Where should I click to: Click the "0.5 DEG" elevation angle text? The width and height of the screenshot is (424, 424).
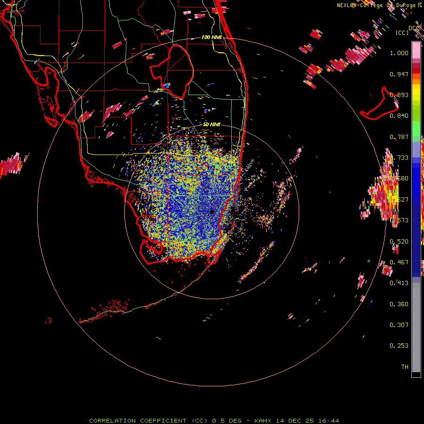[x=227, y=421]
